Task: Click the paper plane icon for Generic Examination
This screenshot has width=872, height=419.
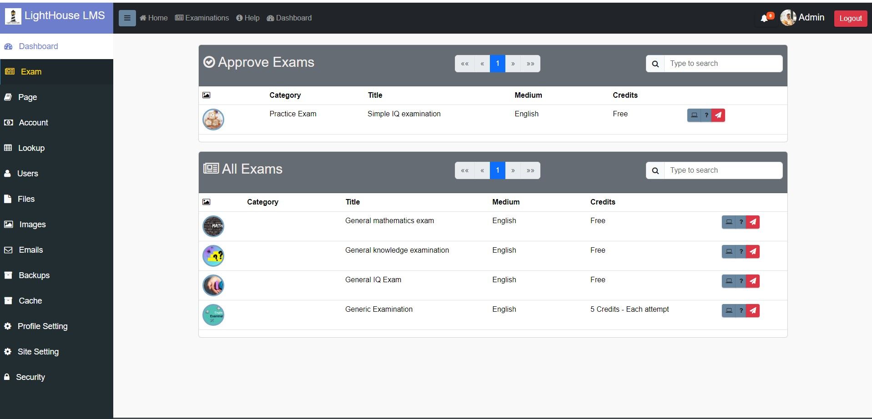Action: pos(753,311)
